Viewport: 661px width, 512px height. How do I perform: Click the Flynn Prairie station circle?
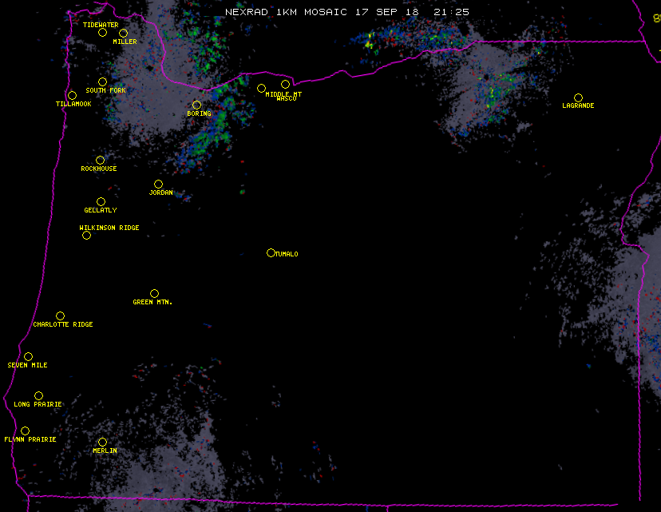click(x=25, y=431)
